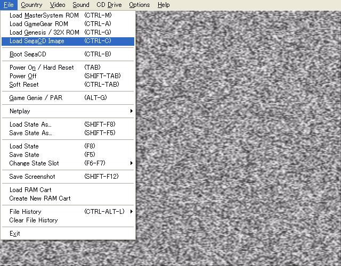341x266 pixels.
Task: Choose Load Genesis / 32X ROM
Action: coord(68,32)
